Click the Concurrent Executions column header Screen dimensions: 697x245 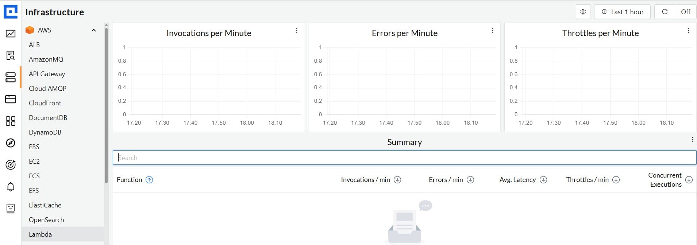pyautogui.click(x=665, y=180)
